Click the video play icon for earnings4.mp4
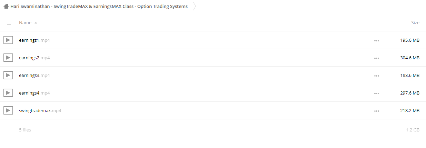Screen dimensions: 426x148 point(8,93)
